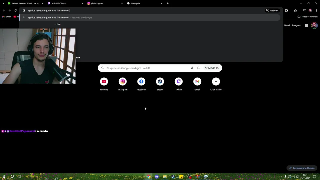Open the Youtube shortcut
The image size is (320, 180).
[x=104, y=84]
